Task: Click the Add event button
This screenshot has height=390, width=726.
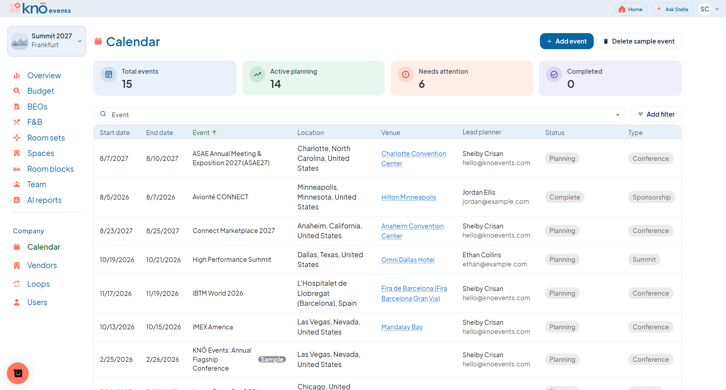Action: pos(566,41)
